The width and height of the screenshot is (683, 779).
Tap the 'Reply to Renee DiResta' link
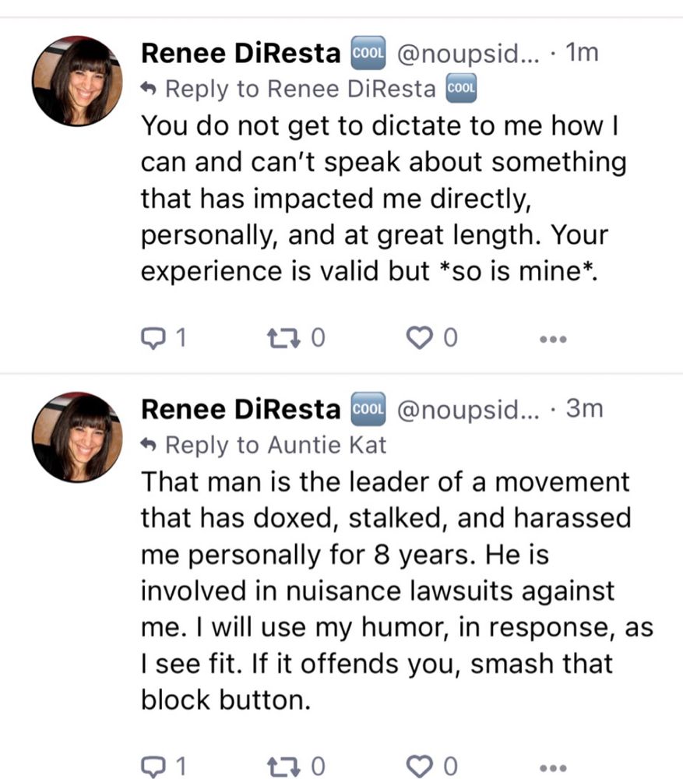tap(300, 89)
